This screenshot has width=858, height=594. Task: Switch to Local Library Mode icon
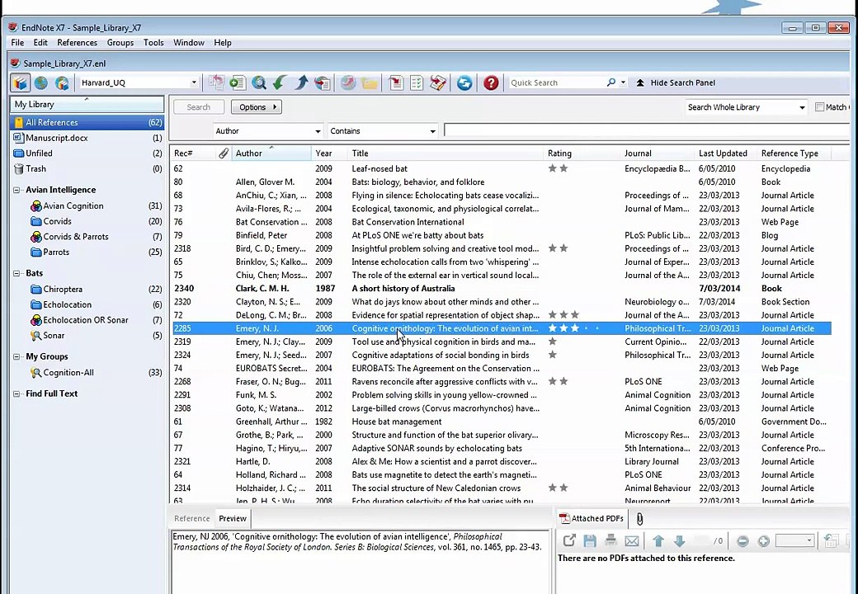click(21, 82)
